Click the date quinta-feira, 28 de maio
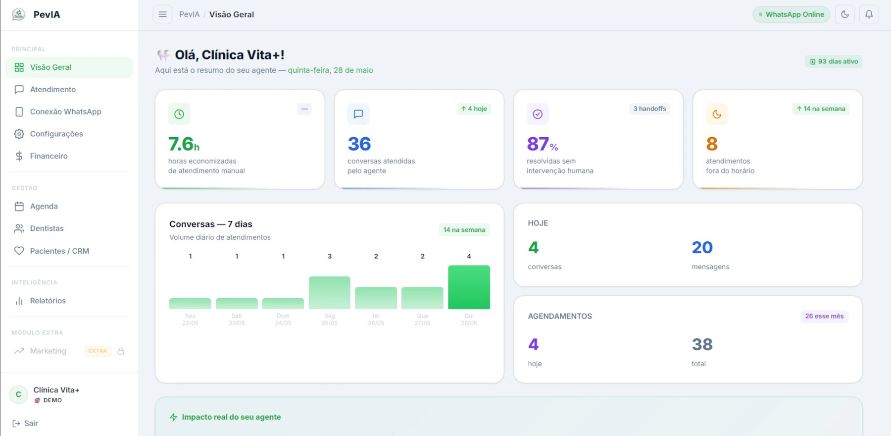Viewport: 891px width, 436px height. coord(331,70)
